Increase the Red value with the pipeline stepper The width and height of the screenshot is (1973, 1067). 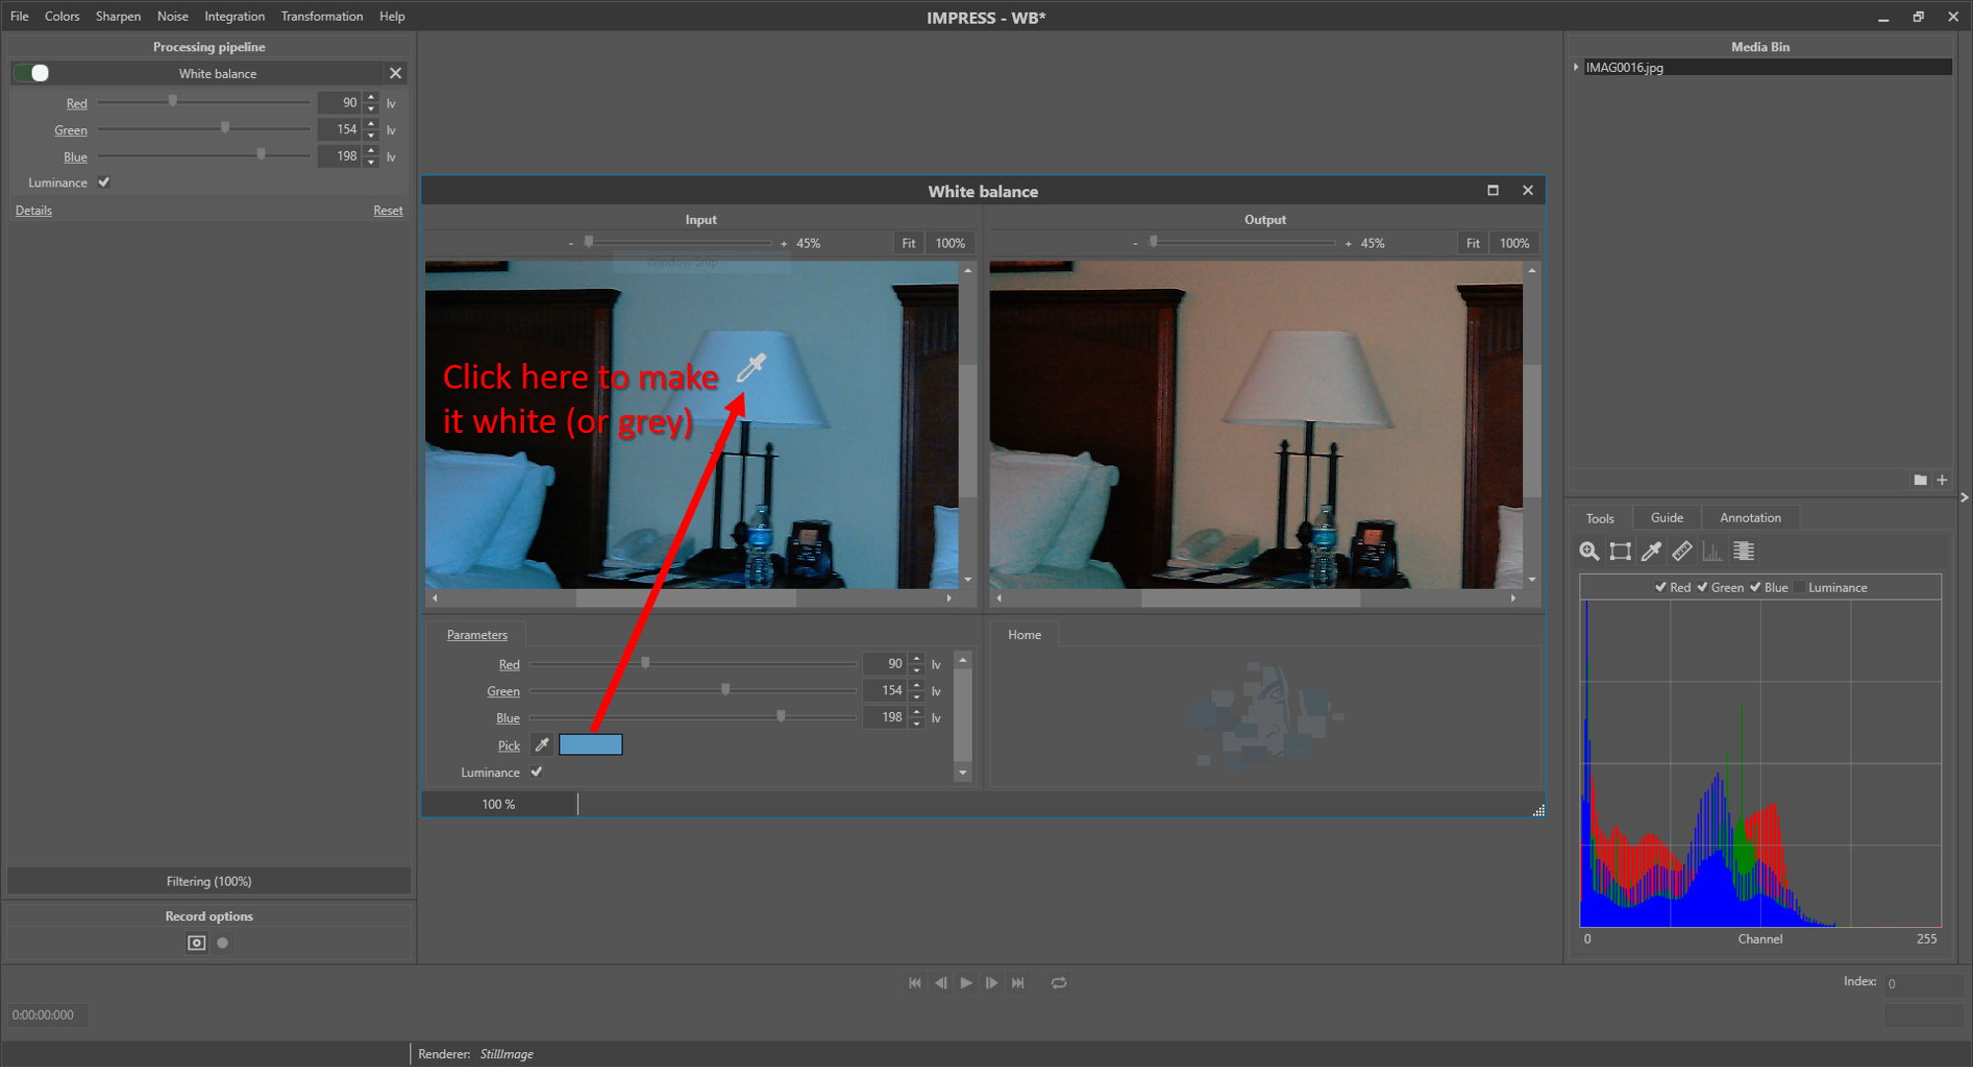click(x=371, y=98)
